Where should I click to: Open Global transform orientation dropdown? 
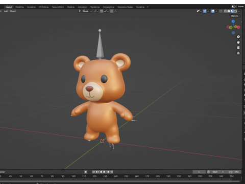pos(85,11)
